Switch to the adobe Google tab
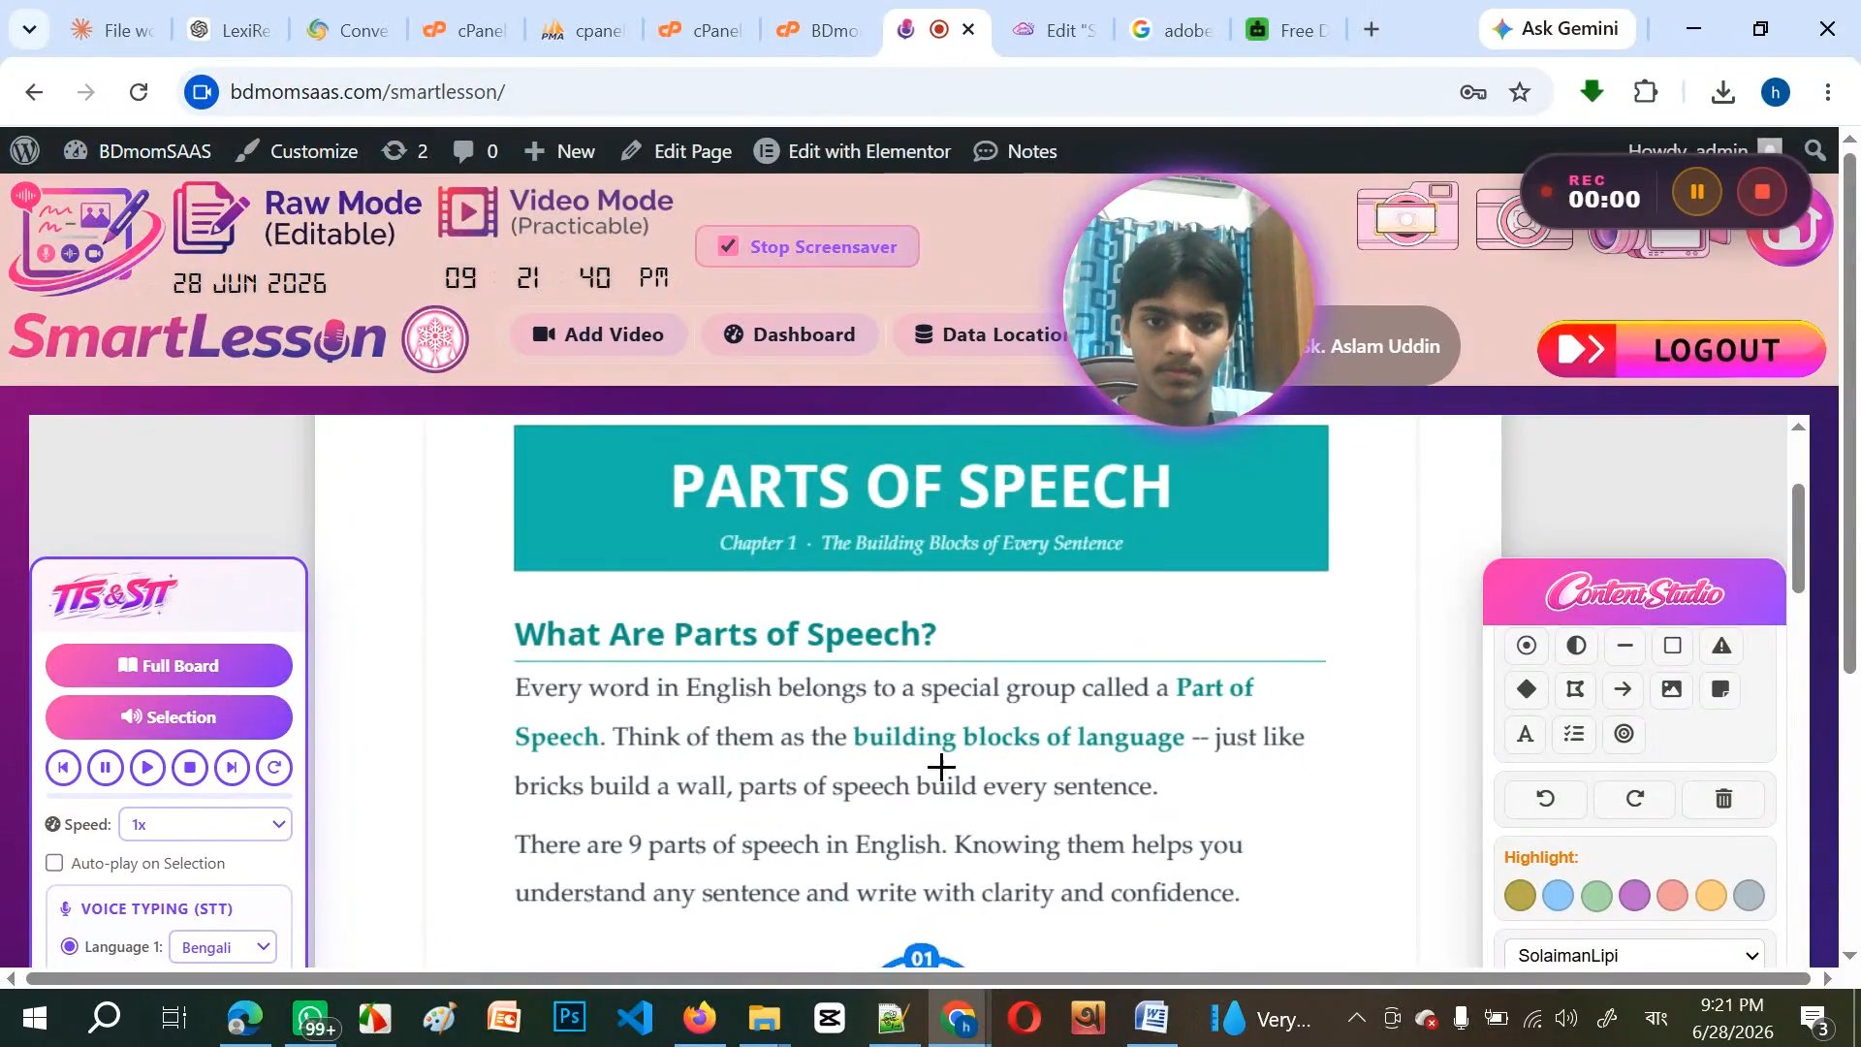The height and width of the screenshot is (1047, 1861). coord(1172,30)
